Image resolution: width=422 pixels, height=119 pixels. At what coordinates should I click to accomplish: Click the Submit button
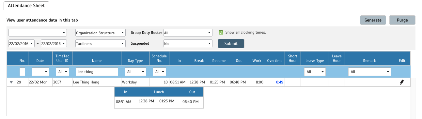coord(231,43)
